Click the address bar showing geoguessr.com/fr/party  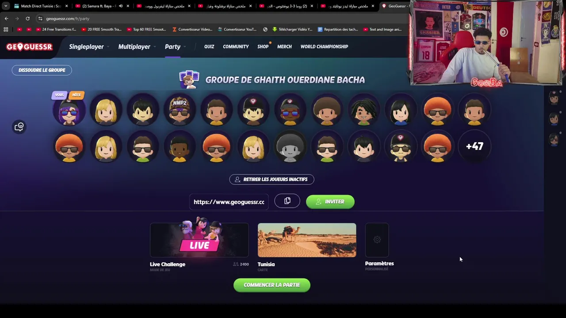[221, 19]
